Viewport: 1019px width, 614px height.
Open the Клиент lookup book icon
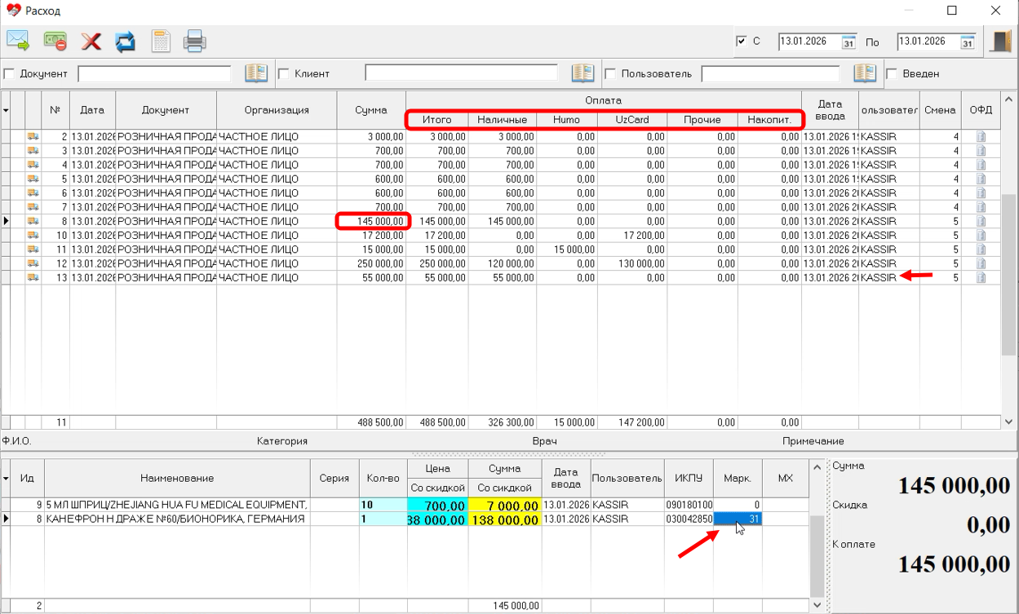click(583, 73)
